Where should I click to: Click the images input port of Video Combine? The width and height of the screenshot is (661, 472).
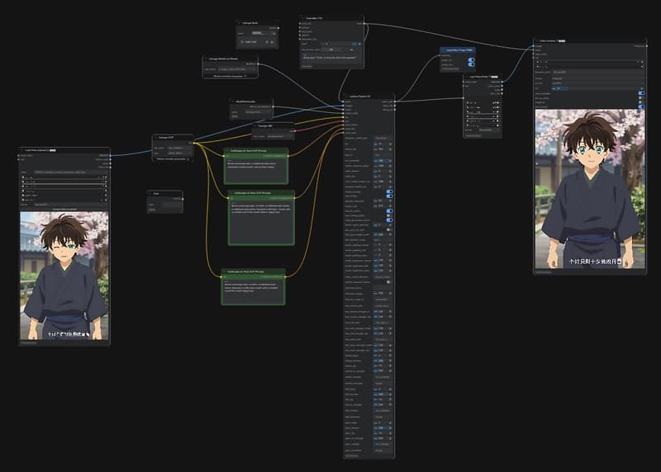click(535, 46)
